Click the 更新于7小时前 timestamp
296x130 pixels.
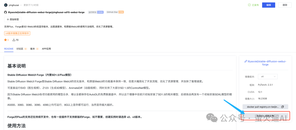pos(31,5)
